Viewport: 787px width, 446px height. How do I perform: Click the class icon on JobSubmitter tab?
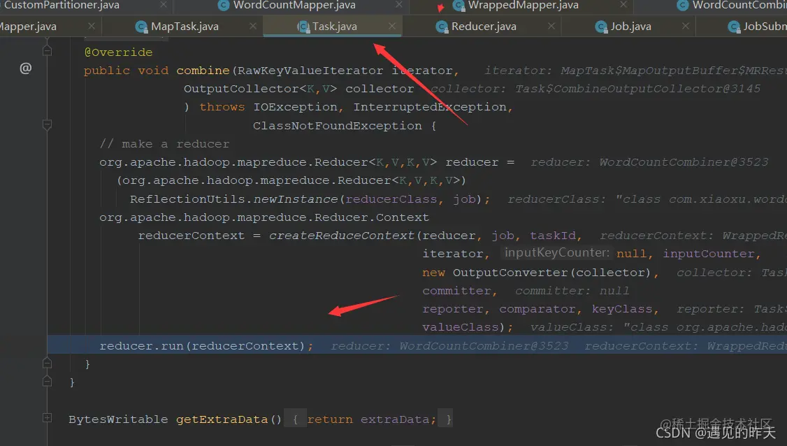(x=734, y=27)
